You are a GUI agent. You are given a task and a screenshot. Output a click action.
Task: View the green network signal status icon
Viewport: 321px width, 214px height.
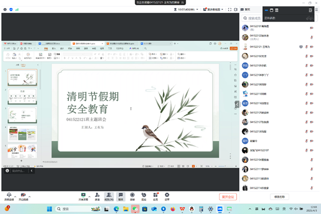(17, 9)
